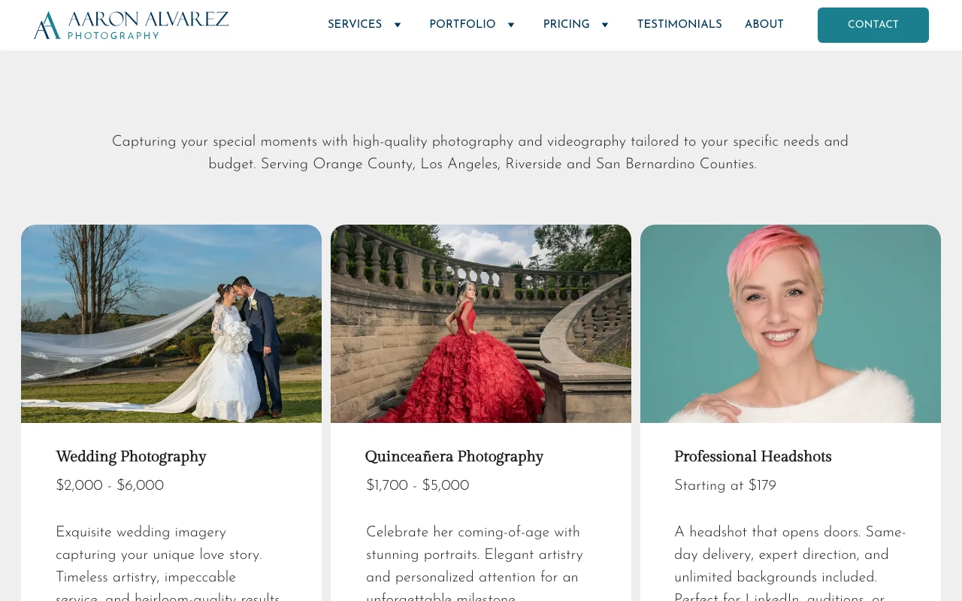The width and height of the screenshot is (962, 601).
Task: Open the pink-haired headshot photo
Action: [791, 324]
